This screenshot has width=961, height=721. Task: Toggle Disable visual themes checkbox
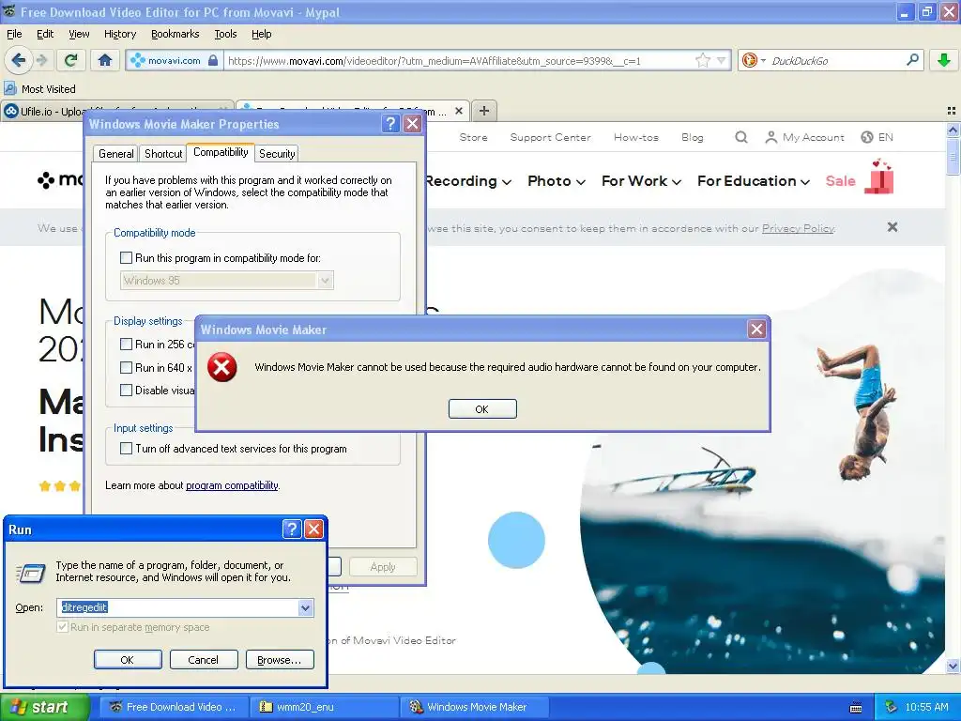pos(126,390)
